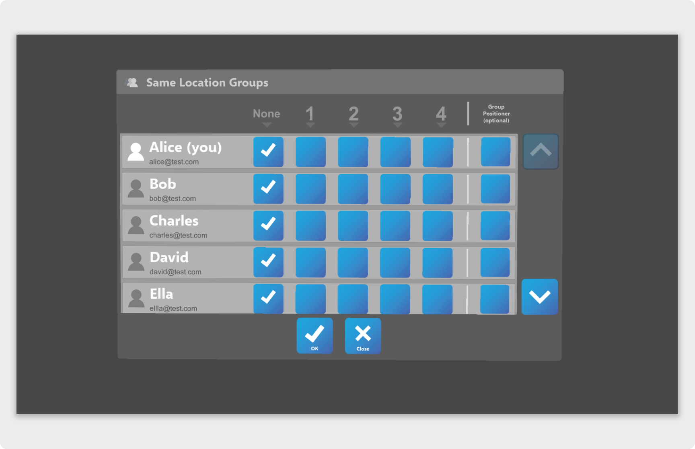Assign Ella to group 3
This screenshot has height=449, width=695.
click(395, 299)
